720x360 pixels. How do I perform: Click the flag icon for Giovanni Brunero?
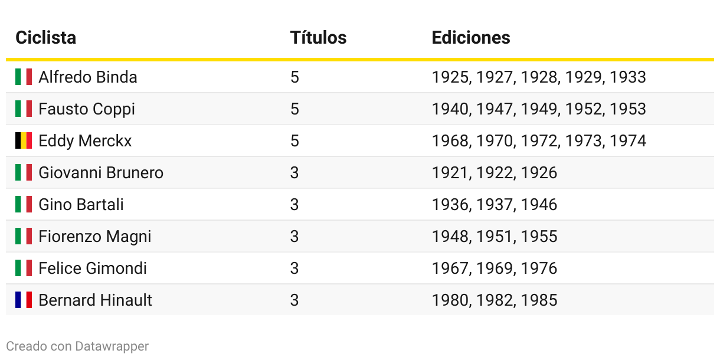[24, 172]
